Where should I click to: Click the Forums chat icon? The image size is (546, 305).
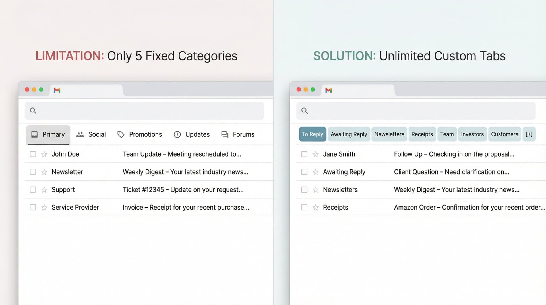tap(224, 134)
